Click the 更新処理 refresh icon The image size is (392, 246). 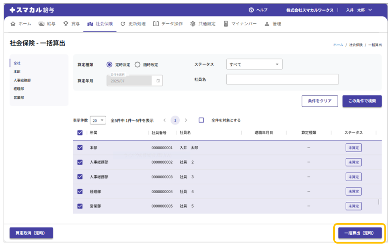[x=123, y=24]
